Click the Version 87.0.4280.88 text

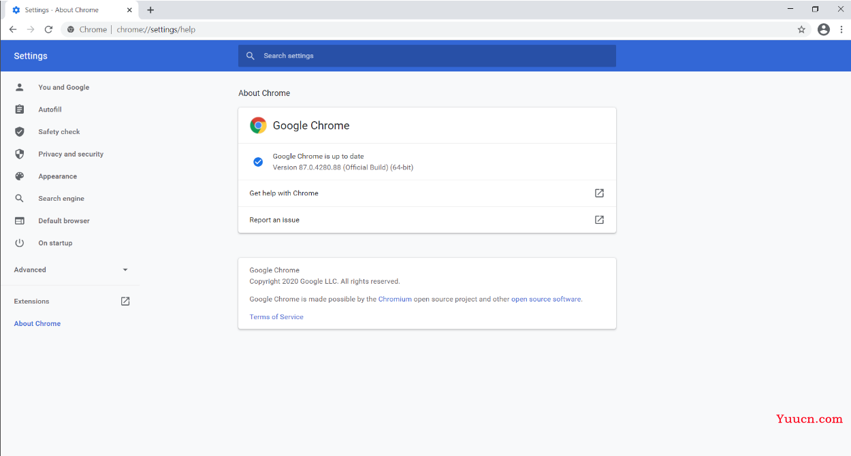tap(343, 167)
